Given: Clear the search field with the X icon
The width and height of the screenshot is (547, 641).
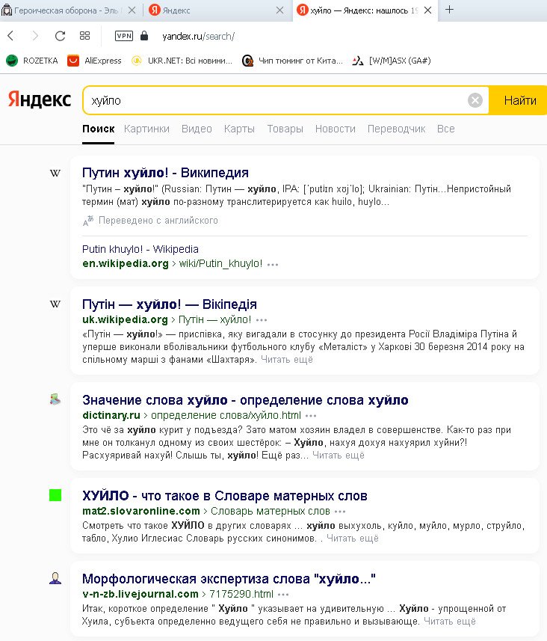Looking at the screenshot, I should coord(475,100).
